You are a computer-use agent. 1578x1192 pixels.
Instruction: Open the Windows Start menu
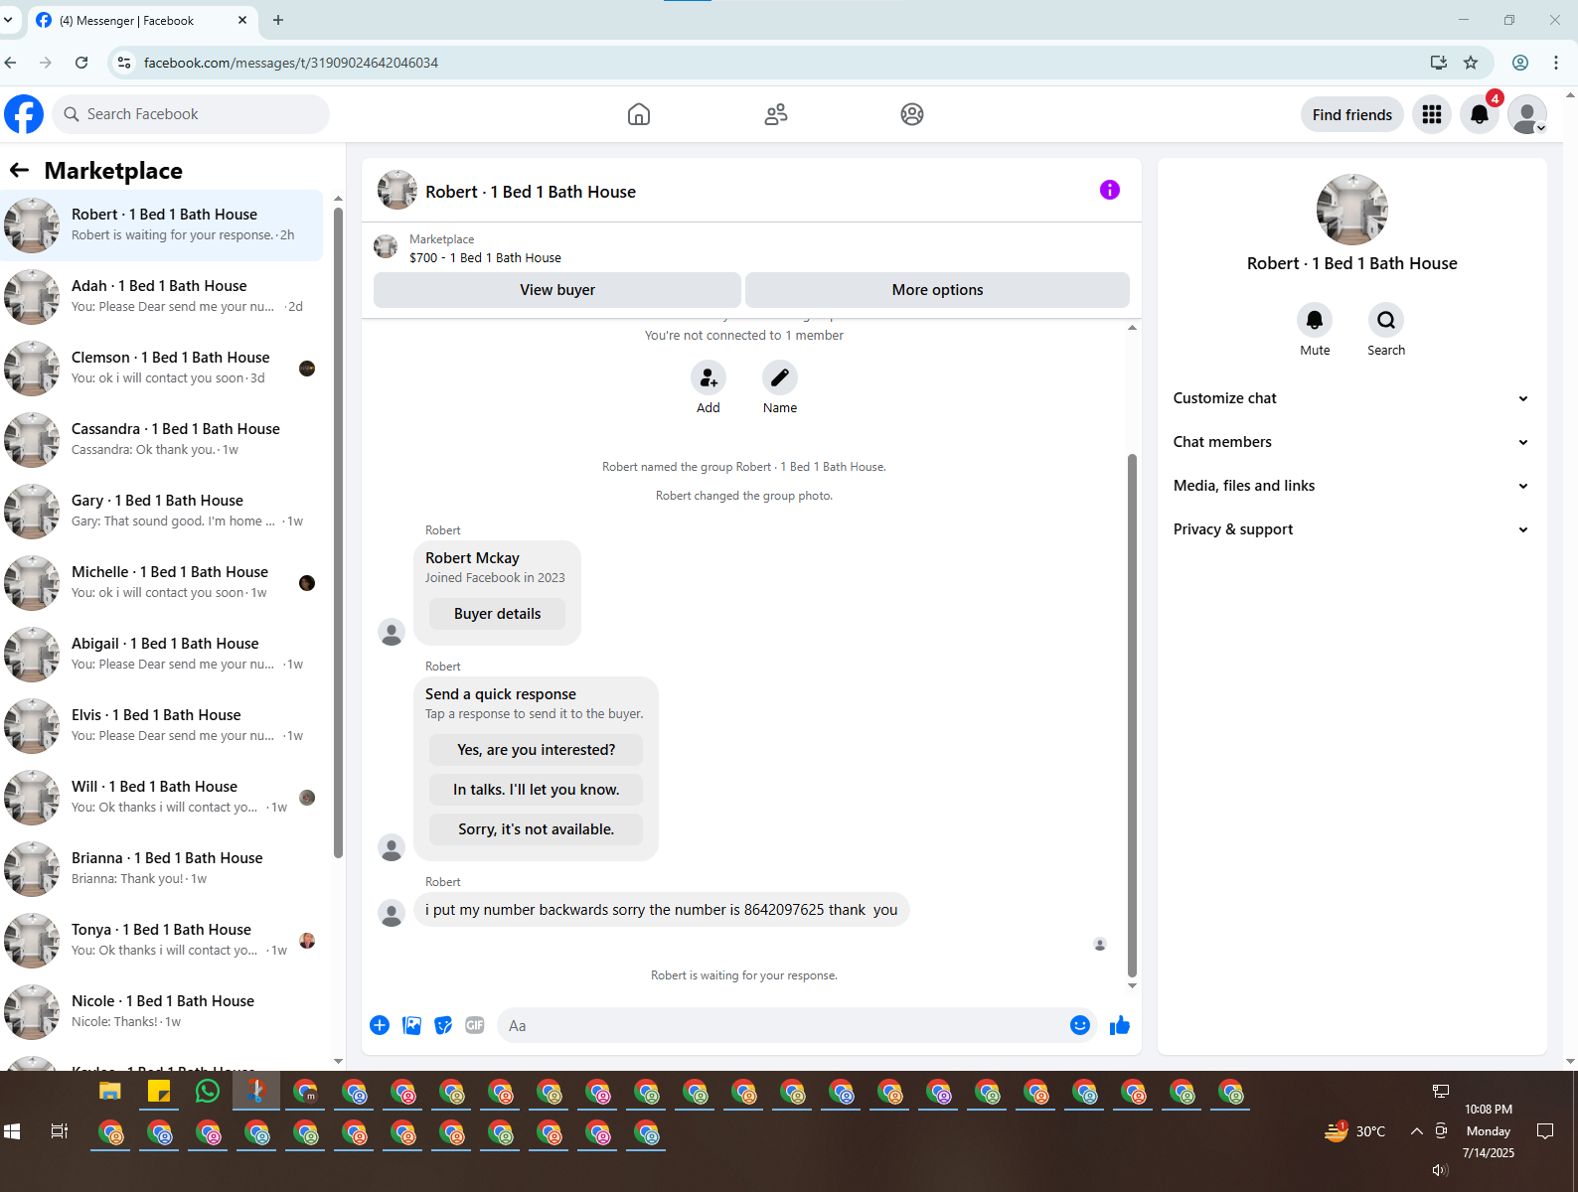pos(12,1131)
